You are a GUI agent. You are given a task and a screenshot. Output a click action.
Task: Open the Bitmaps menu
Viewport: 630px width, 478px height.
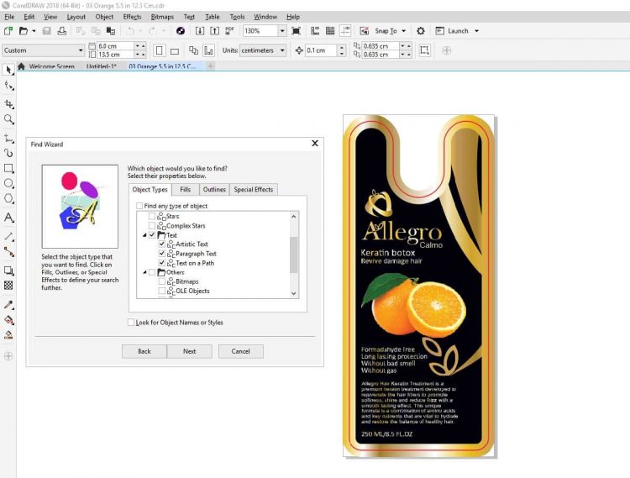162,17
